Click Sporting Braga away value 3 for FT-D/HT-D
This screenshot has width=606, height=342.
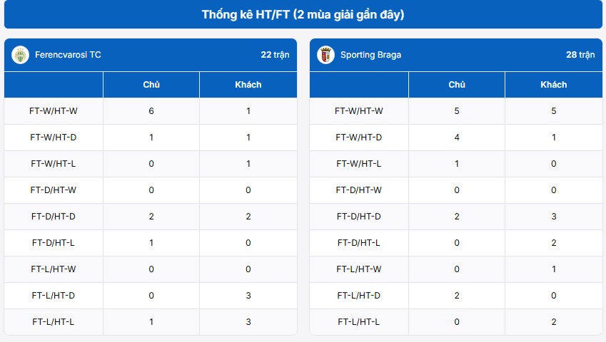[553, 217]
